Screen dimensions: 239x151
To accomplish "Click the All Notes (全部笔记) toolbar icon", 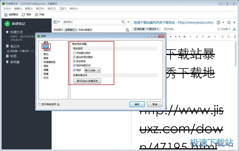I will pos(6,15).
